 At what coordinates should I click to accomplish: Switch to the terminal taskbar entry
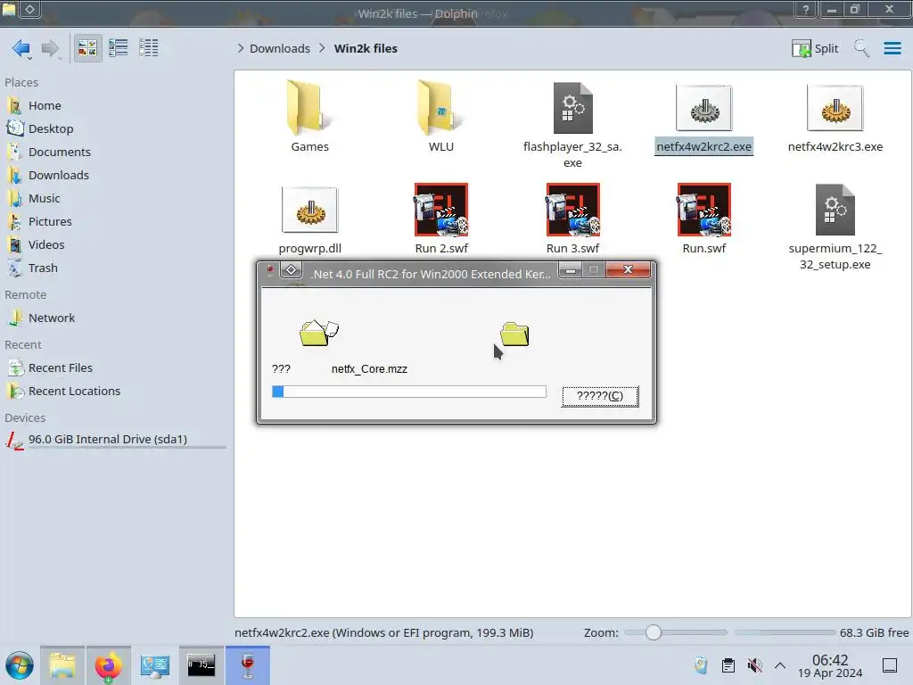click(201, 665)
